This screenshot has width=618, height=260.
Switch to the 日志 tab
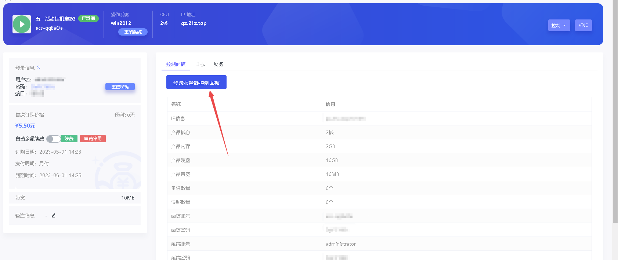200,64
